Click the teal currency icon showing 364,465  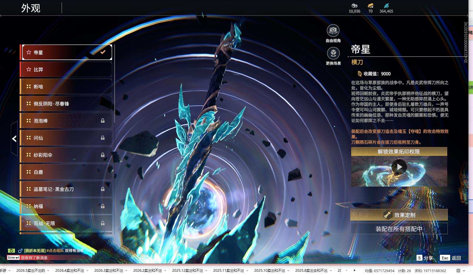(x=386, y=6)
